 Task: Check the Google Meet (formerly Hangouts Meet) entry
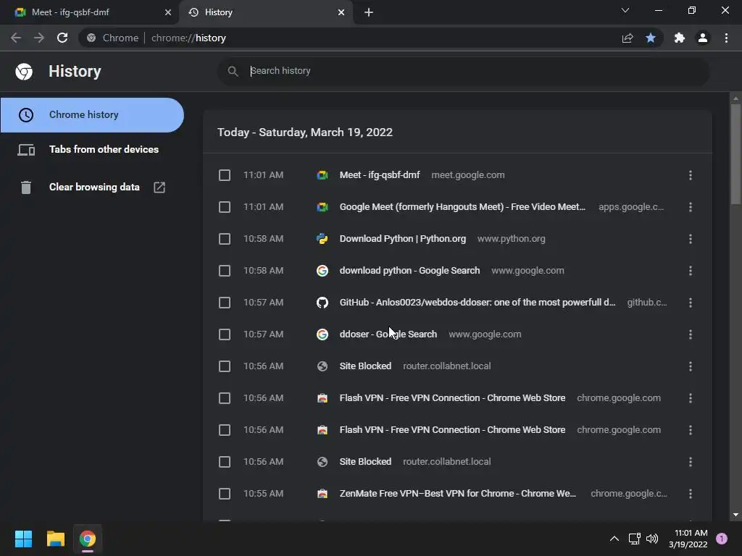click(225, 207)
